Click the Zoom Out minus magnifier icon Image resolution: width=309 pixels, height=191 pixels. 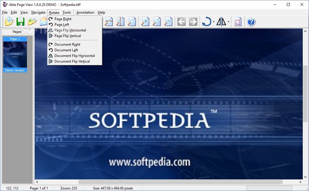(x=169, y=22)
